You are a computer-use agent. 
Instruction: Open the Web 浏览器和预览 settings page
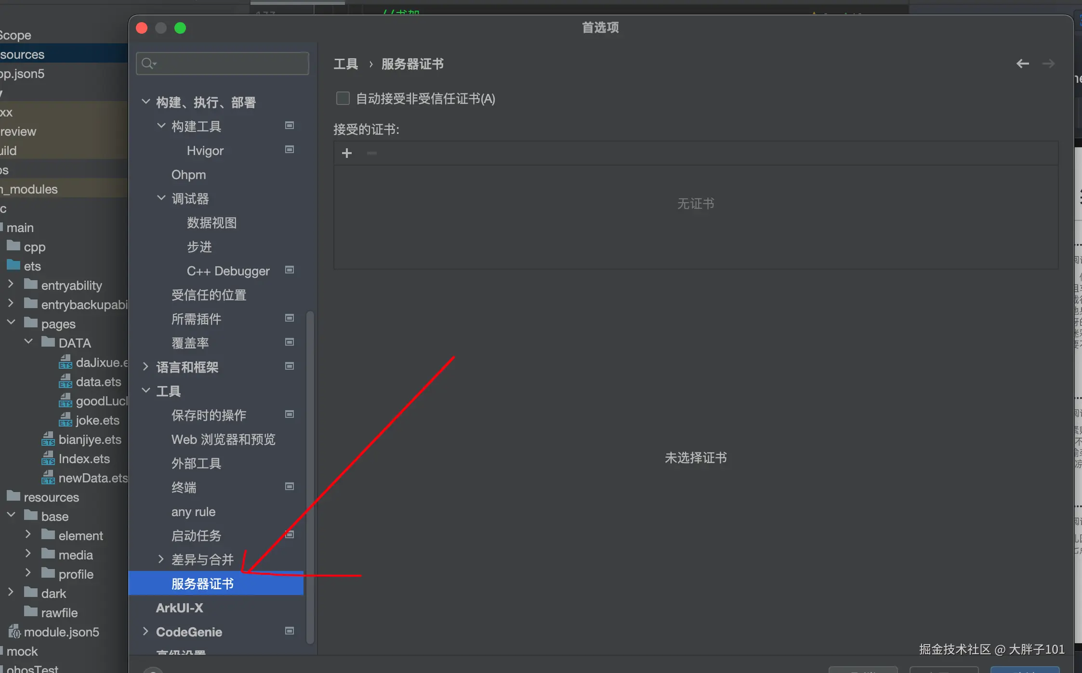[x=223, y=440]
